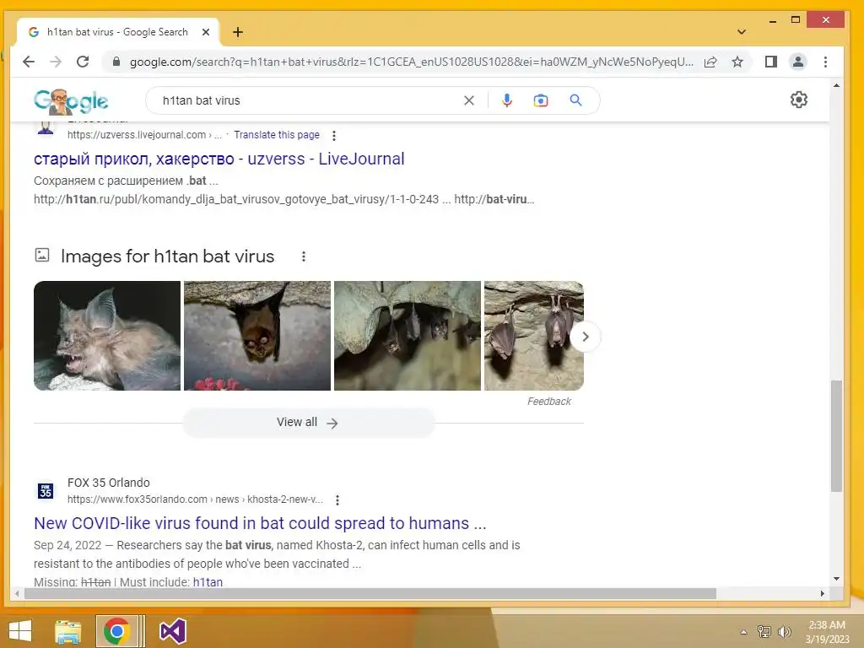Click the Must include h1tan link

coord(208,582)
